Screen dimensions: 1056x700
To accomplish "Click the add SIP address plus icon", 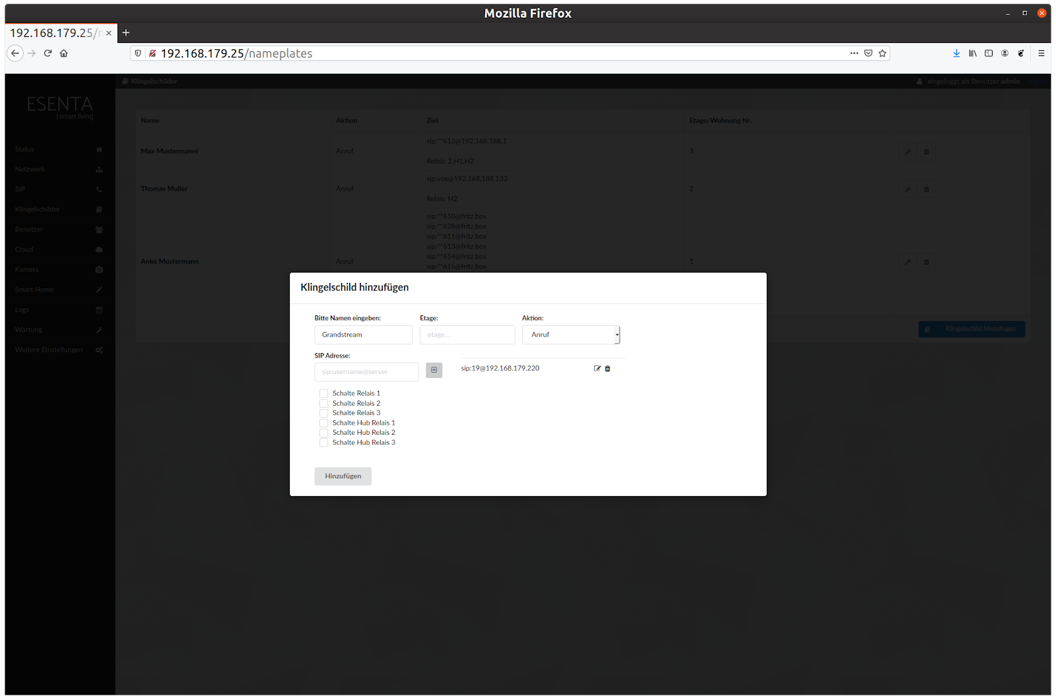I will pos(434,370).
